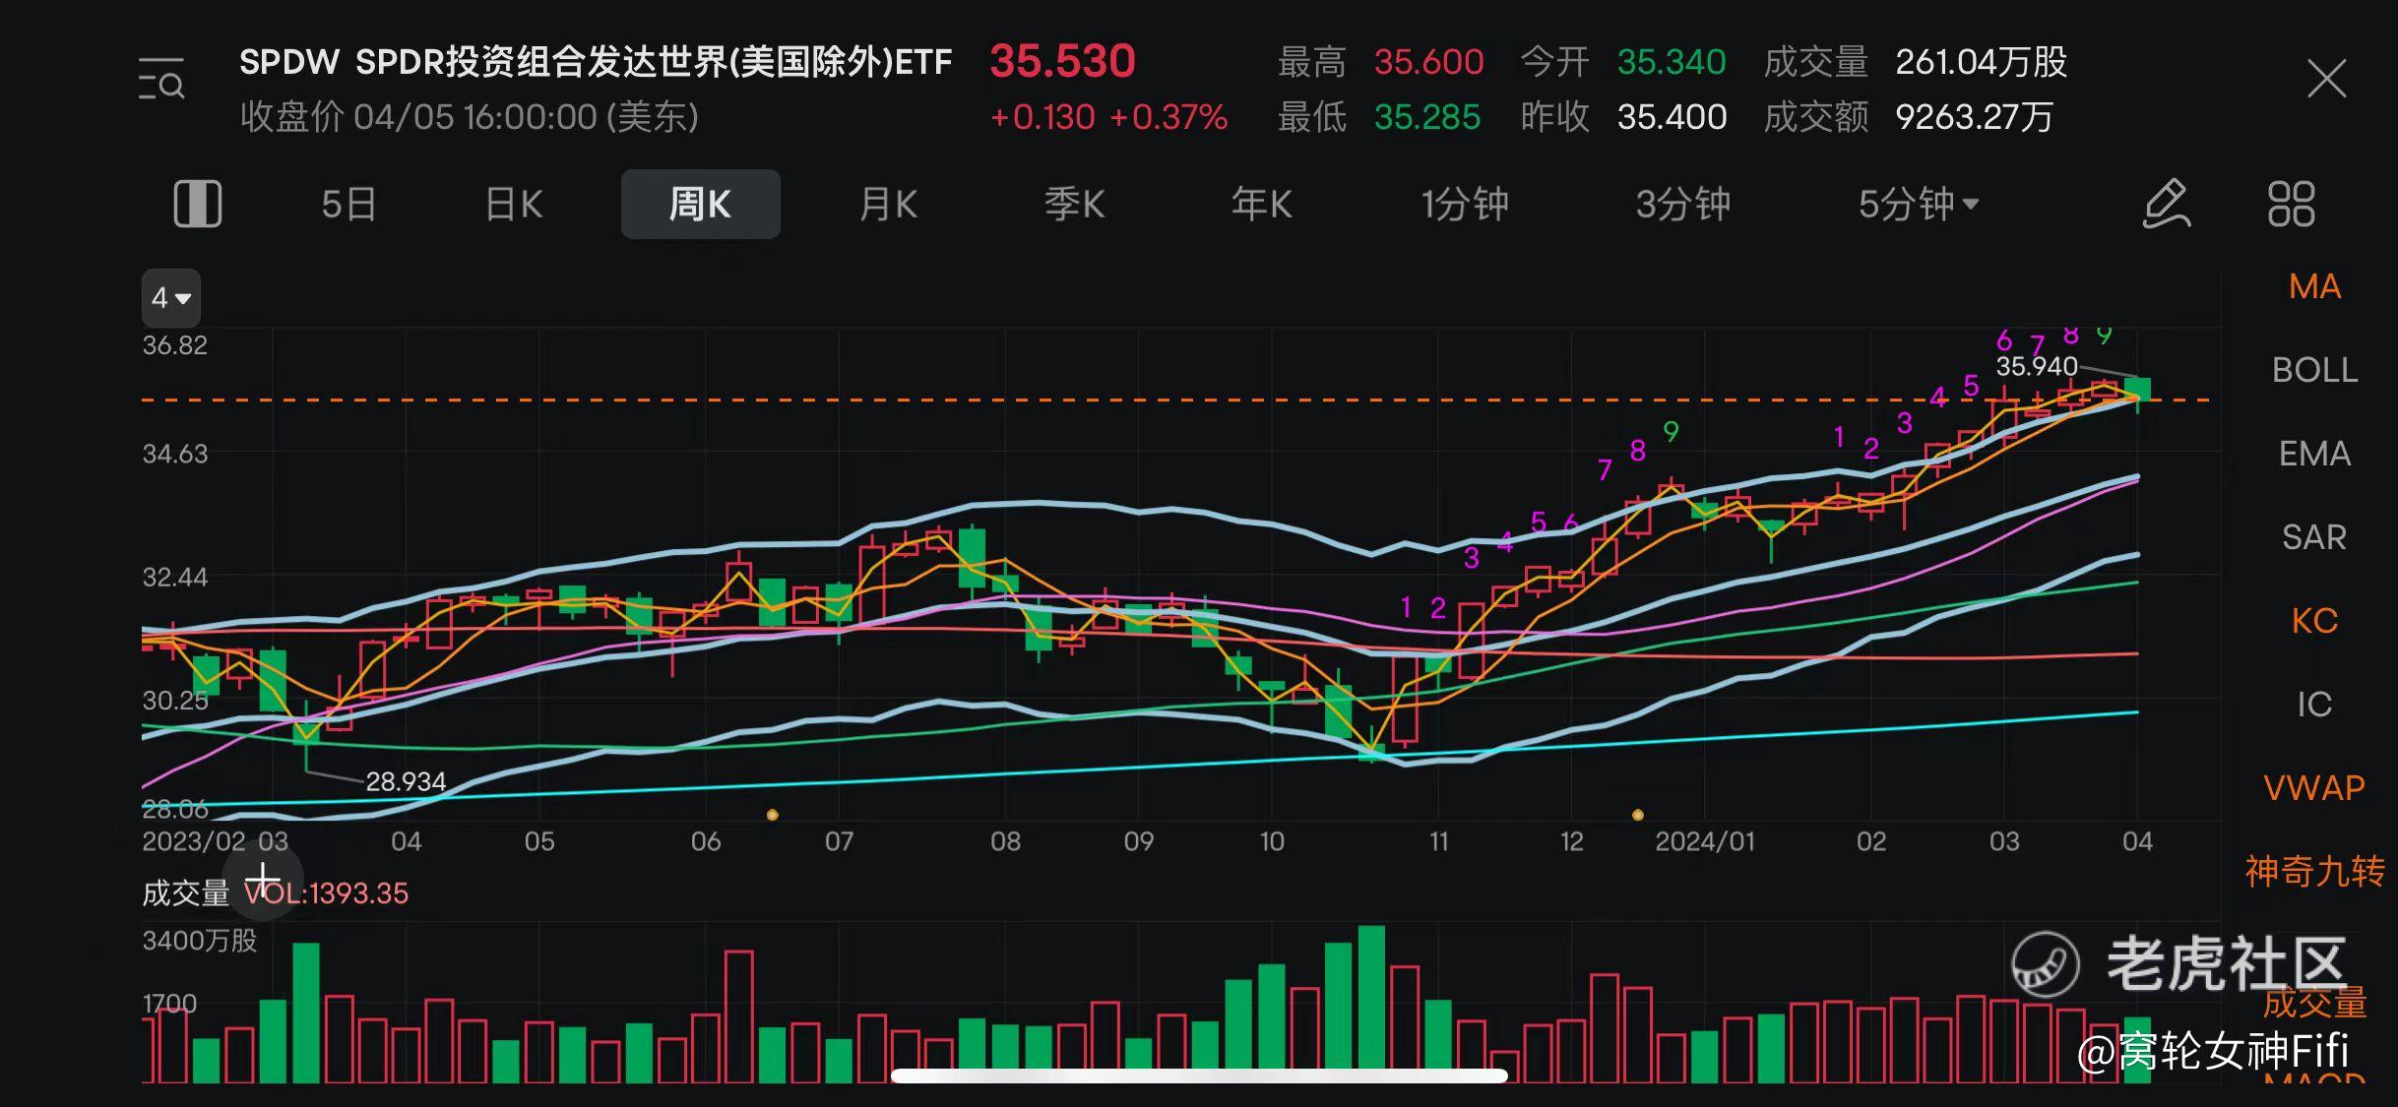Screen dimensions: 2398x1107
Task: Open the drawing pencil tool
Action: (x=2167, y=204)
